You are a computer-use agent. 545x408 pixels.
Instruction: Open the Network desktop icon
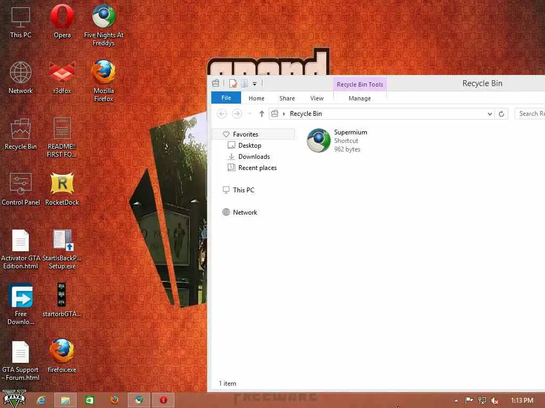(21, 78)
